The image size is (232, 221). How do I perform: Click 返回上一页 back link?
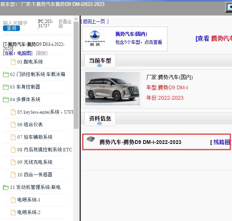(x=95, y=22)
